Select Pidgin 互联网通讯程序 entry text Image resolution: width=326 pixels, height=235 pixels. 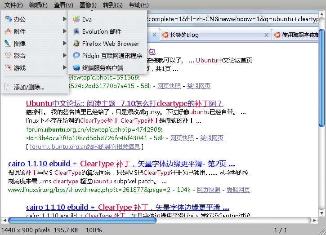(x=112, y=56)
